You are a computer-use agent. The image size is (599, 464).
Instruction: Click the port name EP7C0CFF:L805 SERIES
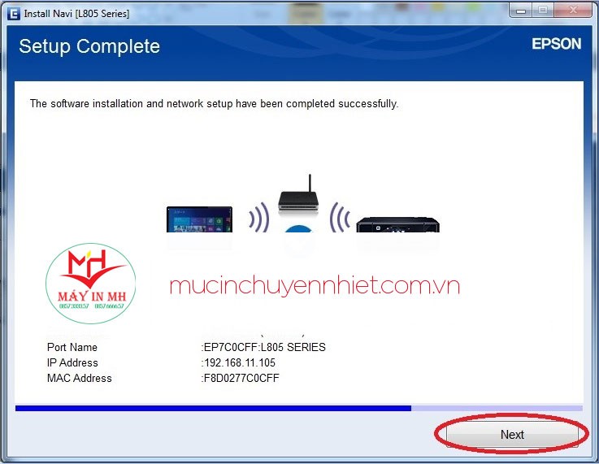264,347
